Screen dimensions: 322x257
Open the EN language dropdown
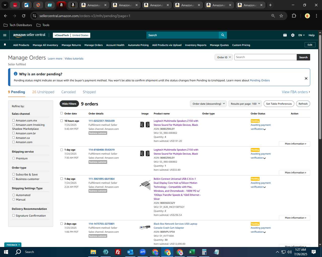pos(301,35)
